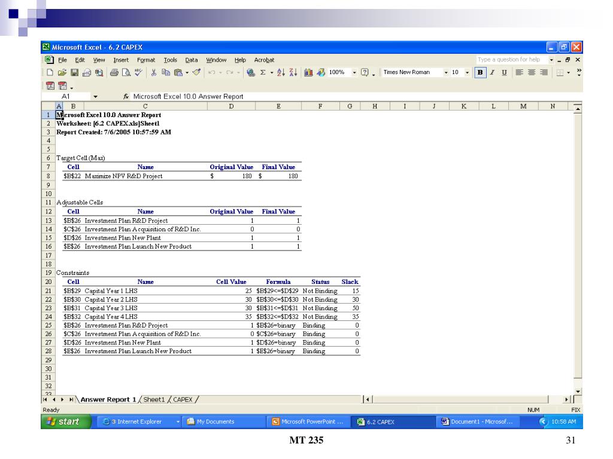
Task: Open the Borders dropdown arrow
Action: (569, 72)
